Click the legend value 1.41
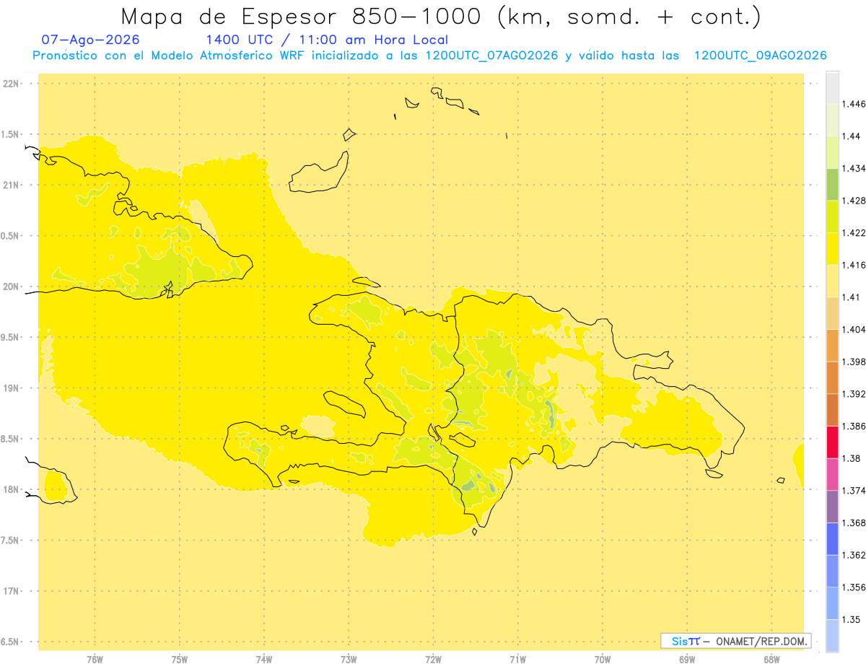Viewport: 866px width, 669px height. tap(852, 297)
